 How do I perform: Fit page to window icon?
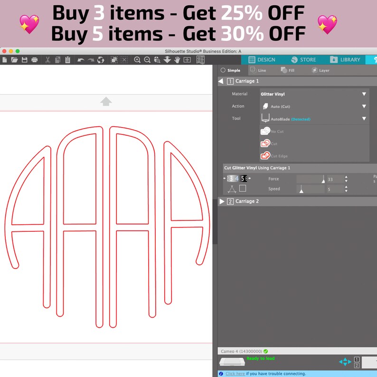pyautogui.click(x=187, y=60)
